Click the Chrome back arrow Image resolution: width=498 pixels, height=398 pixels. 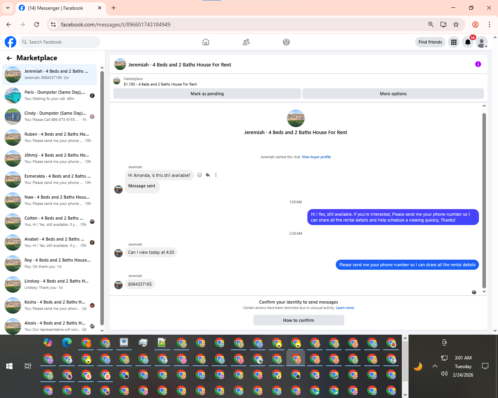coord(9,24)
